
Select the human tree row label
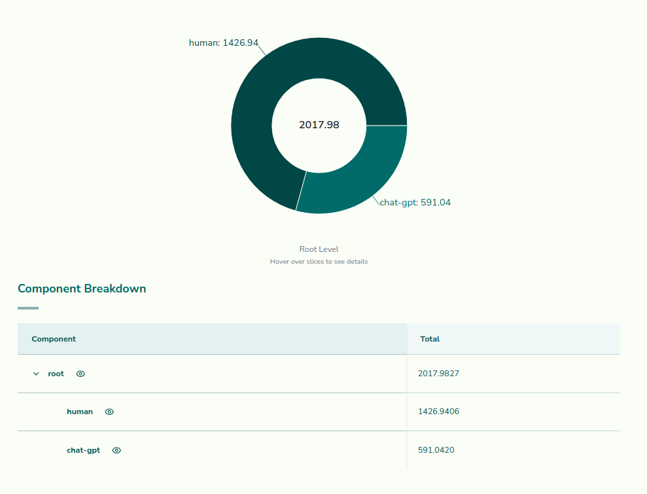tap(80, 412)
